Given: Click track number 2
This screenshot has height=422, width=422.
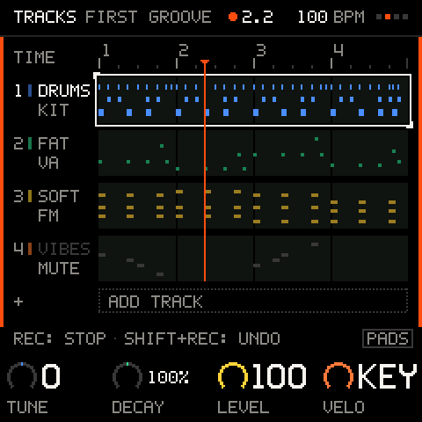Looking at the screenshot, I should (18, 143).
